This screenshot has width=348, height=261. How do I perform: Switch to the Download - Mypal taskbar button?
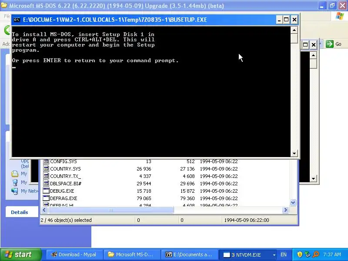click(x=74, y=254)
